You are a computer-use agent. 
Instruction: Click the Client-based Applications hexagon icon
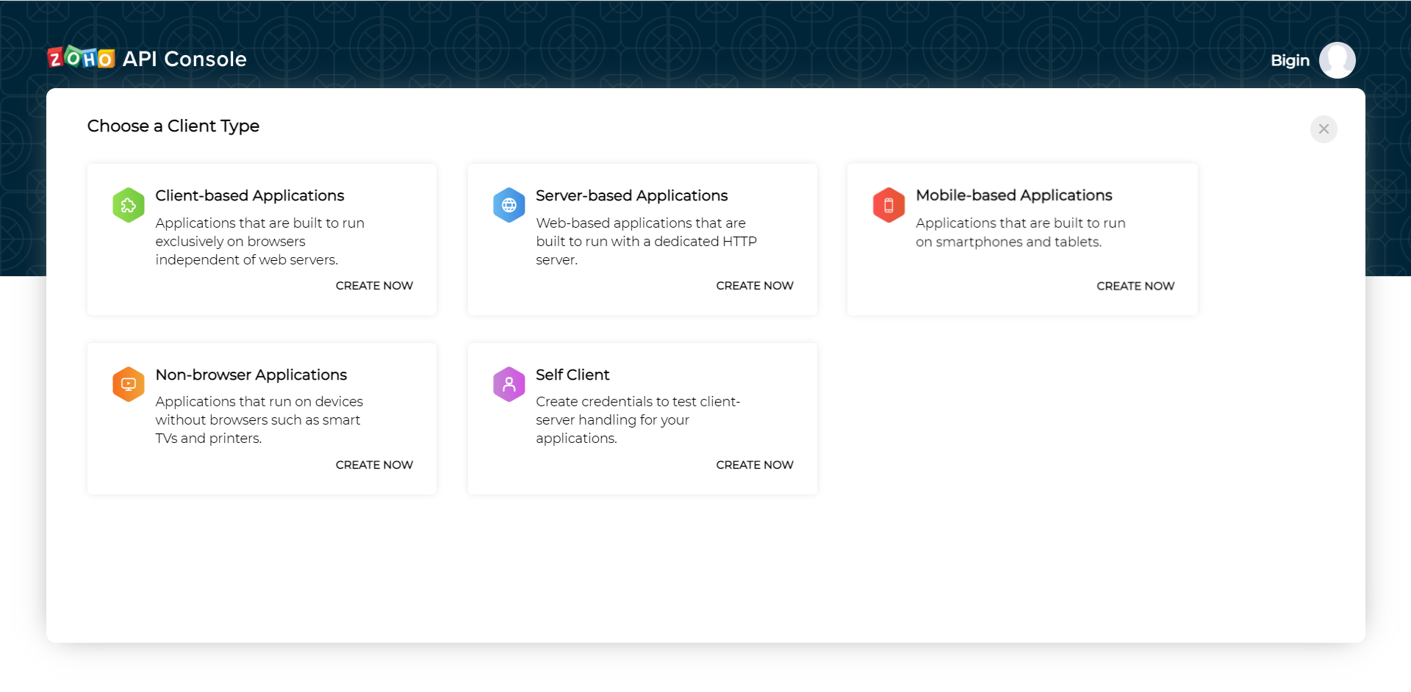tap(128, 205)
